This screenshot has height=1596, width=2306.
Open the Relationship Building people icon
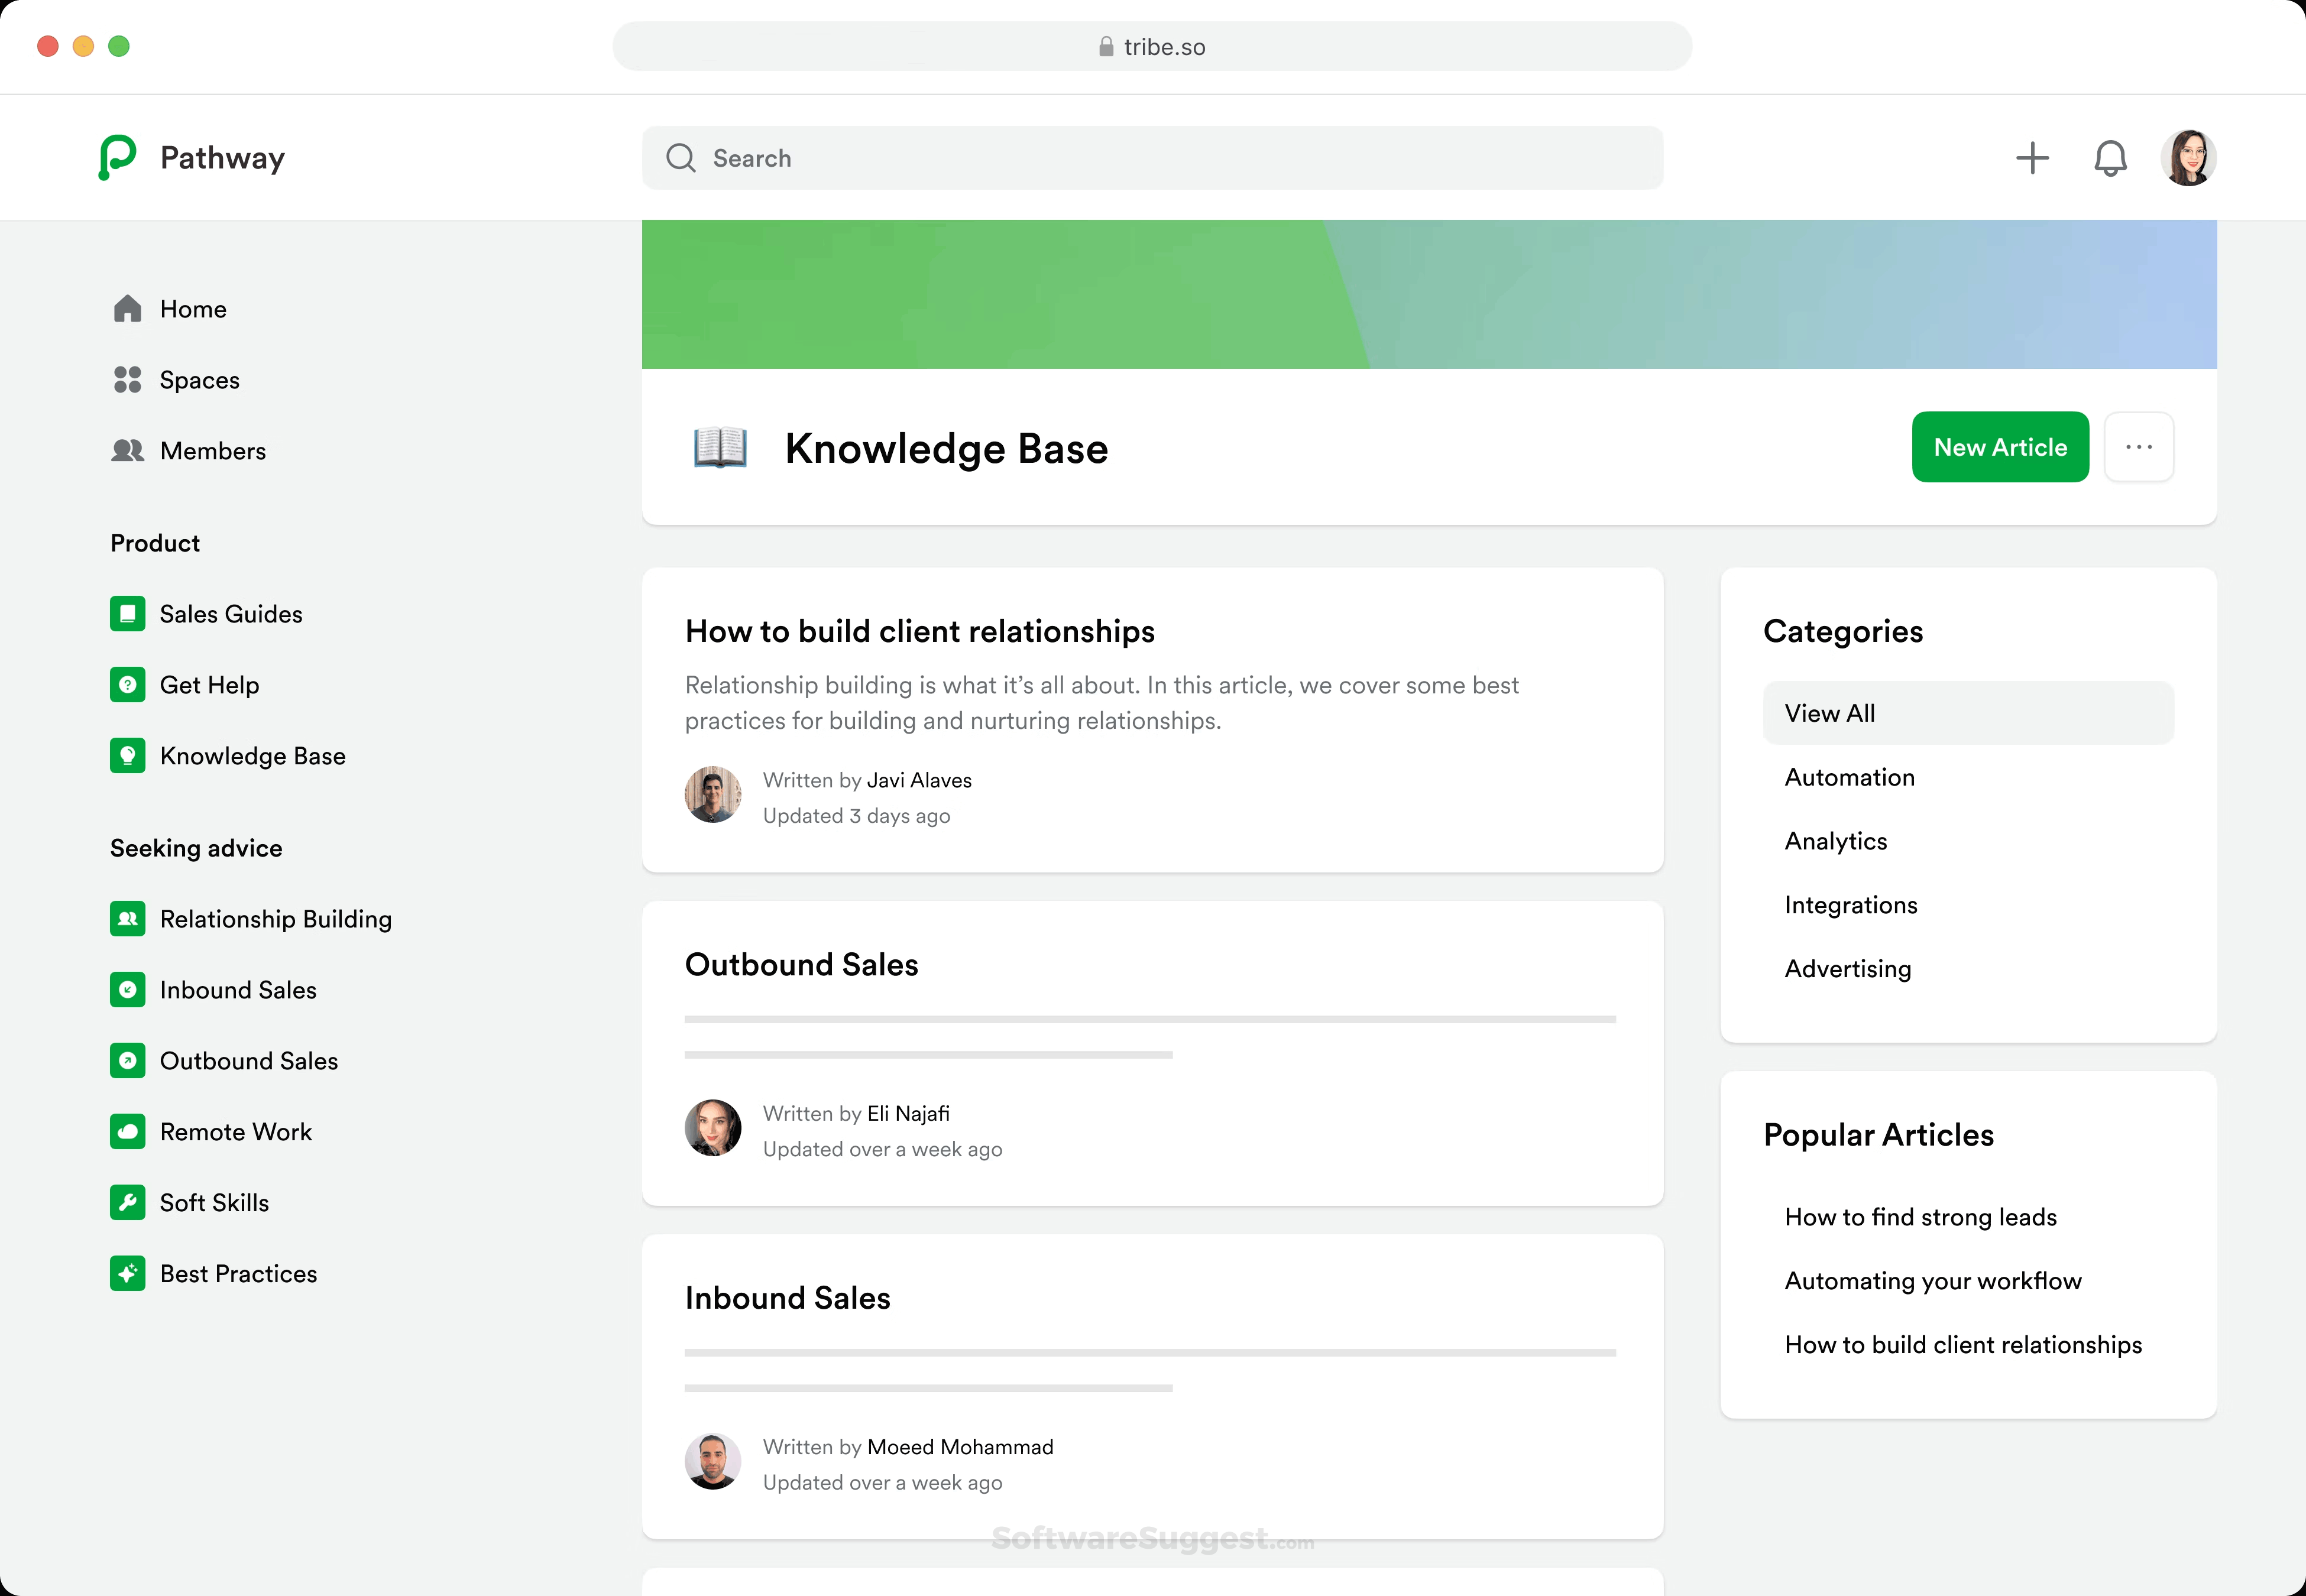(x=128, y=918)
